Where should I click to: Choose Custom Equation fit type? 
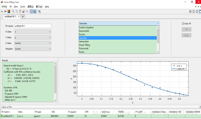point(118,27)
